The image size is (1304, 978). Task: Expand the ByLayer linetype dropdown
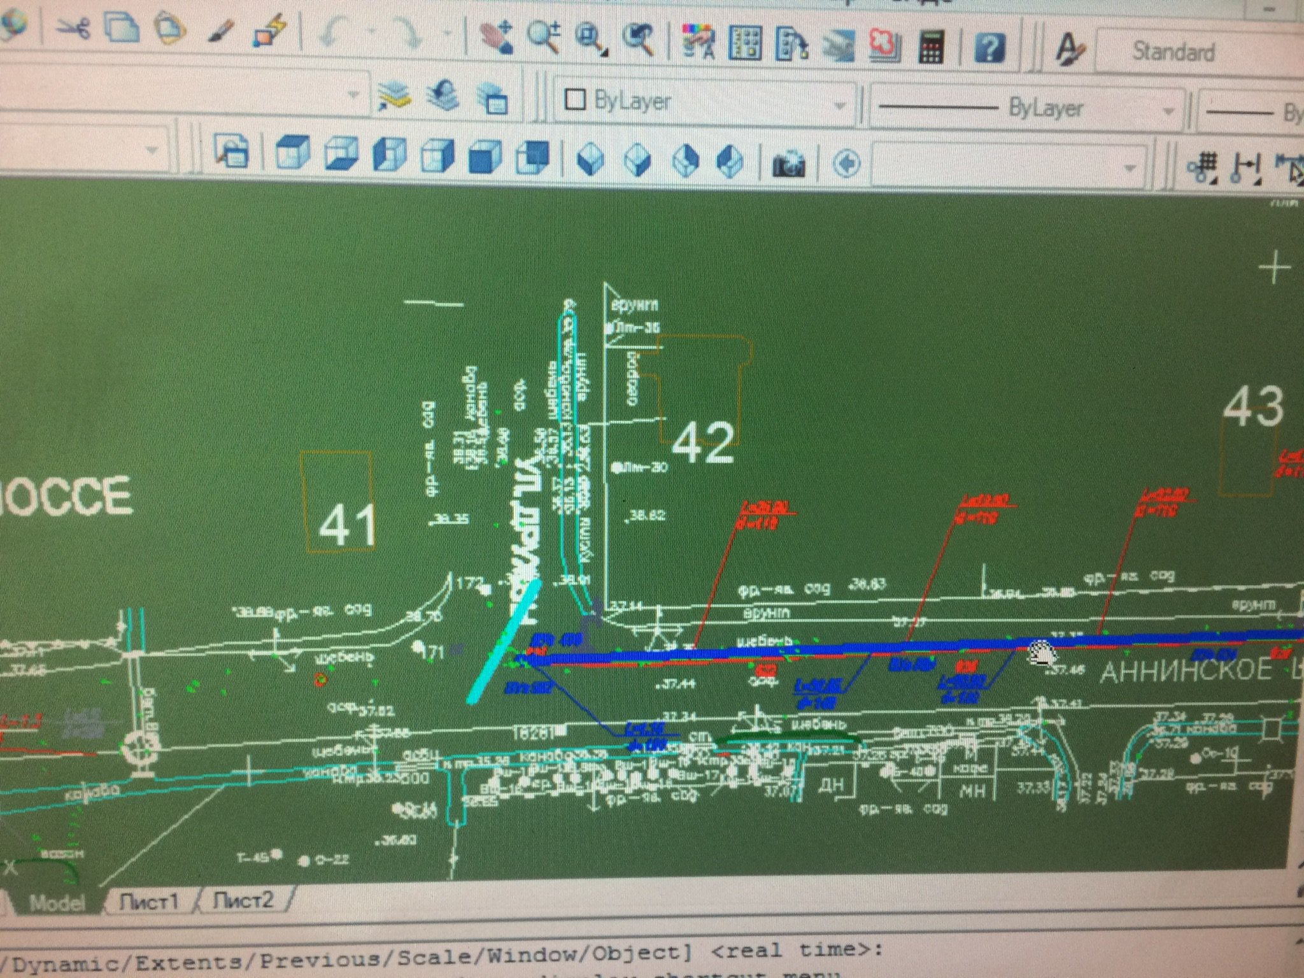[1168, 112]
